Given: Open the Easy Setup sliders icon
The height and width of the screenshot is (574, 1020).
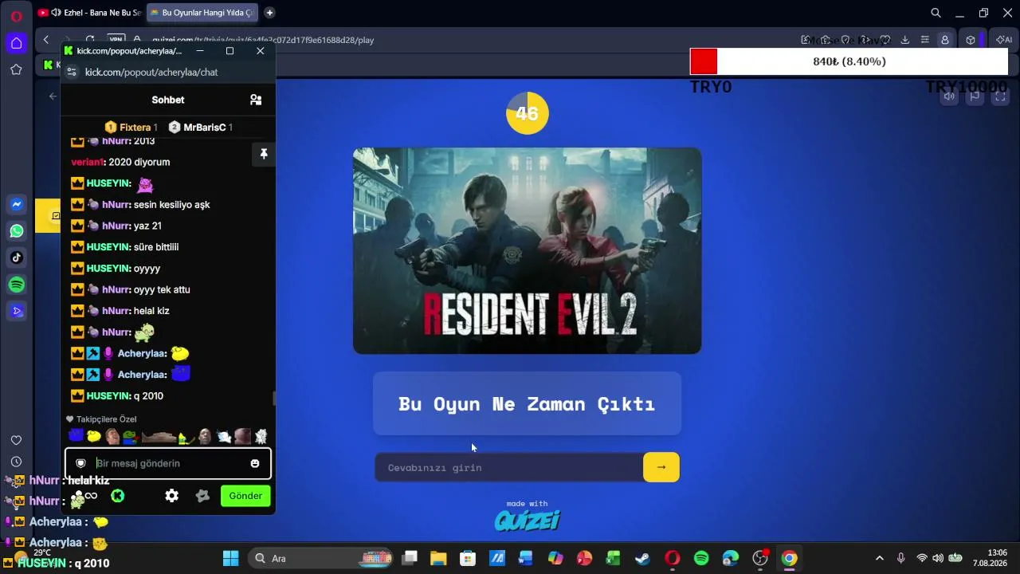Looking at the screenshot, I should click(x=924, y=40).
